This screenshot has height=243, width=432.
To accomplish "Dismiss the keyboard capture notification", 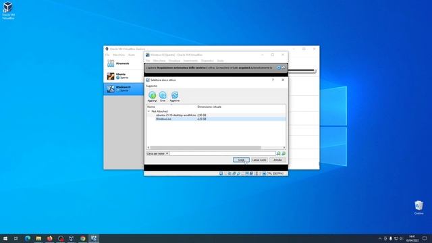I will (x=279, y=67).
